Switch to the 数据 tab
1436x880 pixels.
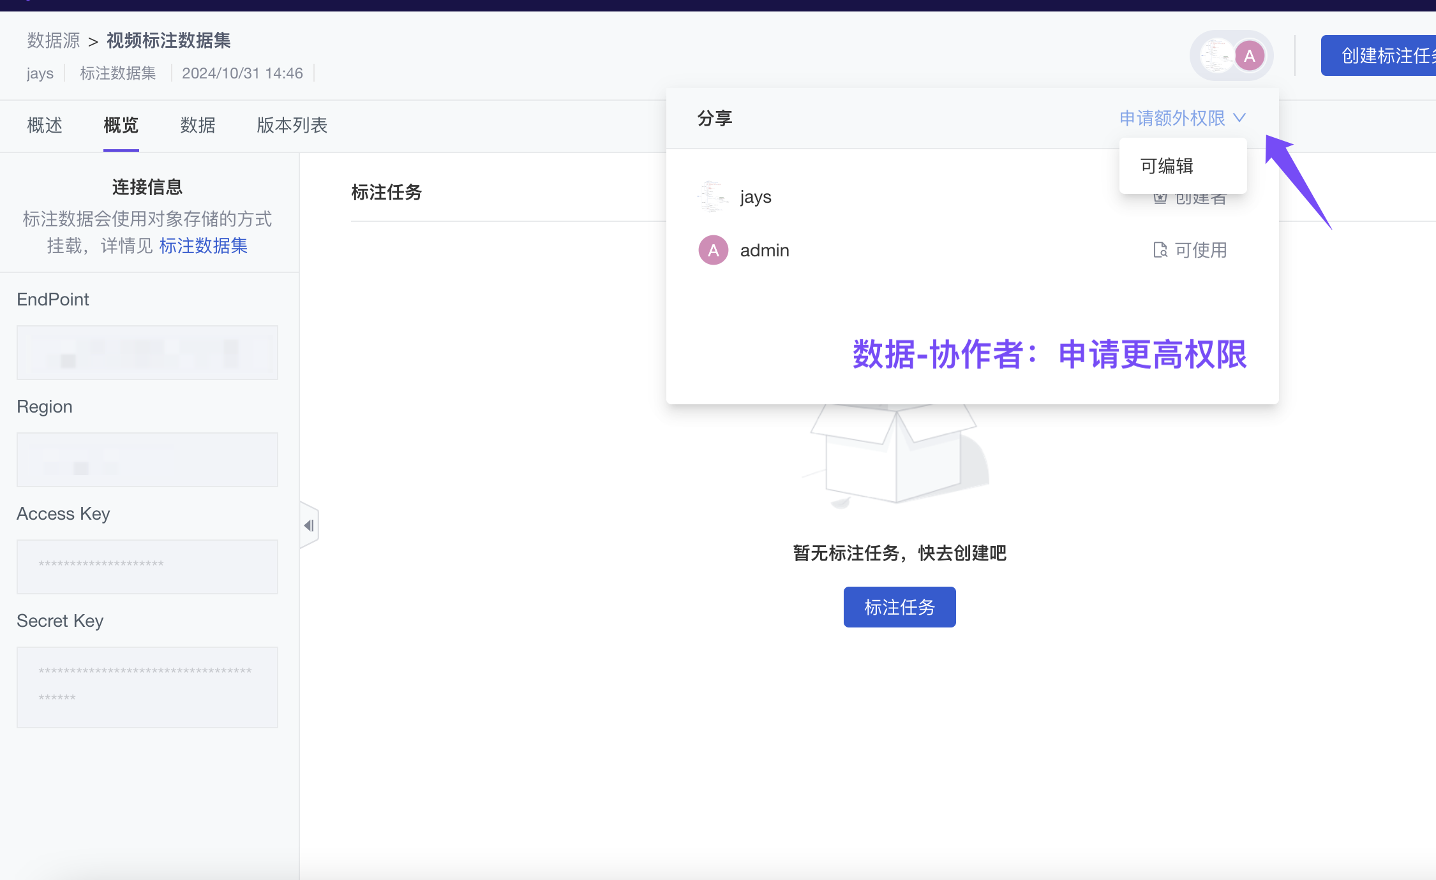(x=198, y=125)
